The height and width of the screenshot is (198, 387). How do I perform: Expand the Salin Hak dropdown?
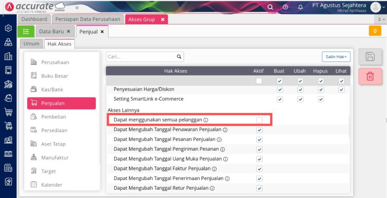coord(336,57)
